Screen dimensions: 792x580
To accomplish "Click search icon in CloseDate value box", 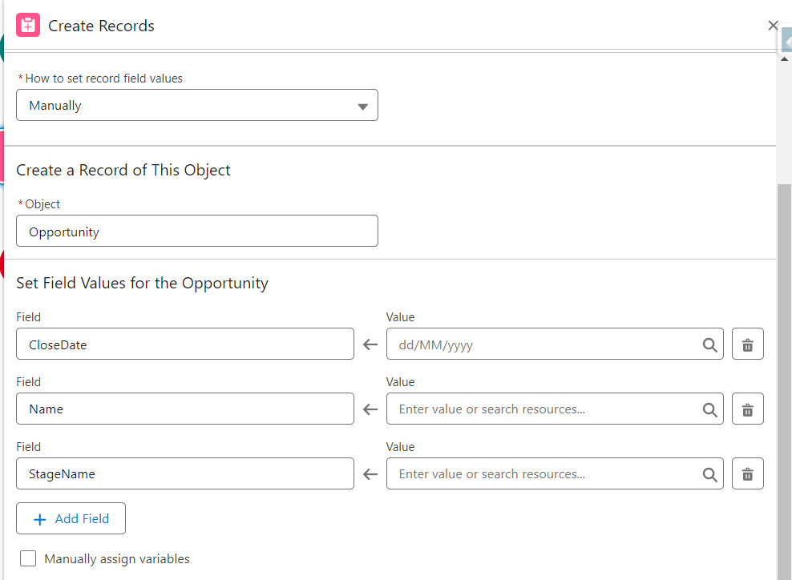I will [x=709, y=344].
